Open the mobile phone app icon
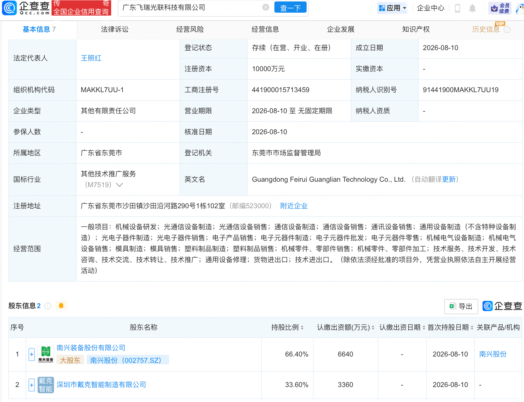 pos(457,8)
